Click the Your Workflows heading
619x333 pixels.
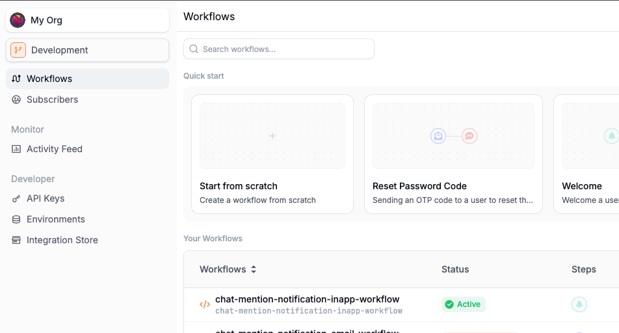(213, 239)
